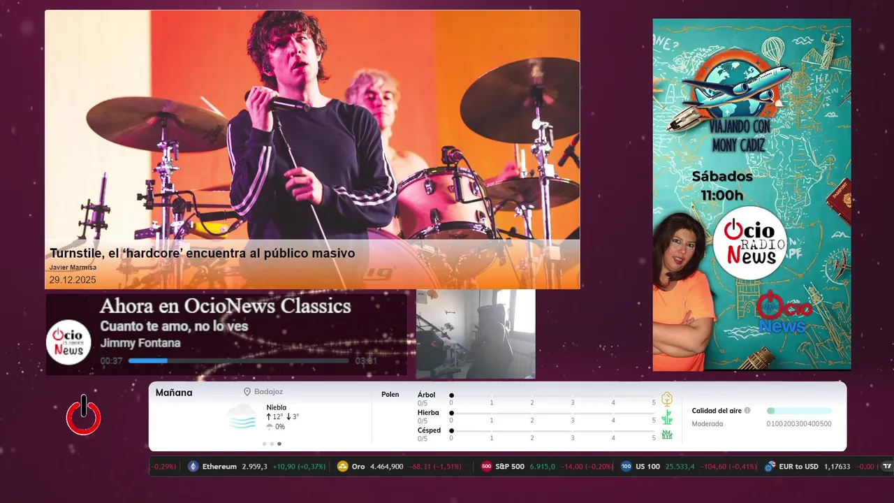Screen dimensions: 894x503
Task: Click the Césped pollen level slider
Action: (553, 431)
